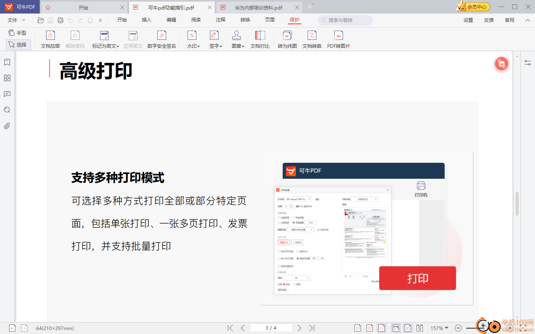Click Convert to Pure Image (转为纯图)
The width and height of the screenshot is (535, 334).
[287, 39]
